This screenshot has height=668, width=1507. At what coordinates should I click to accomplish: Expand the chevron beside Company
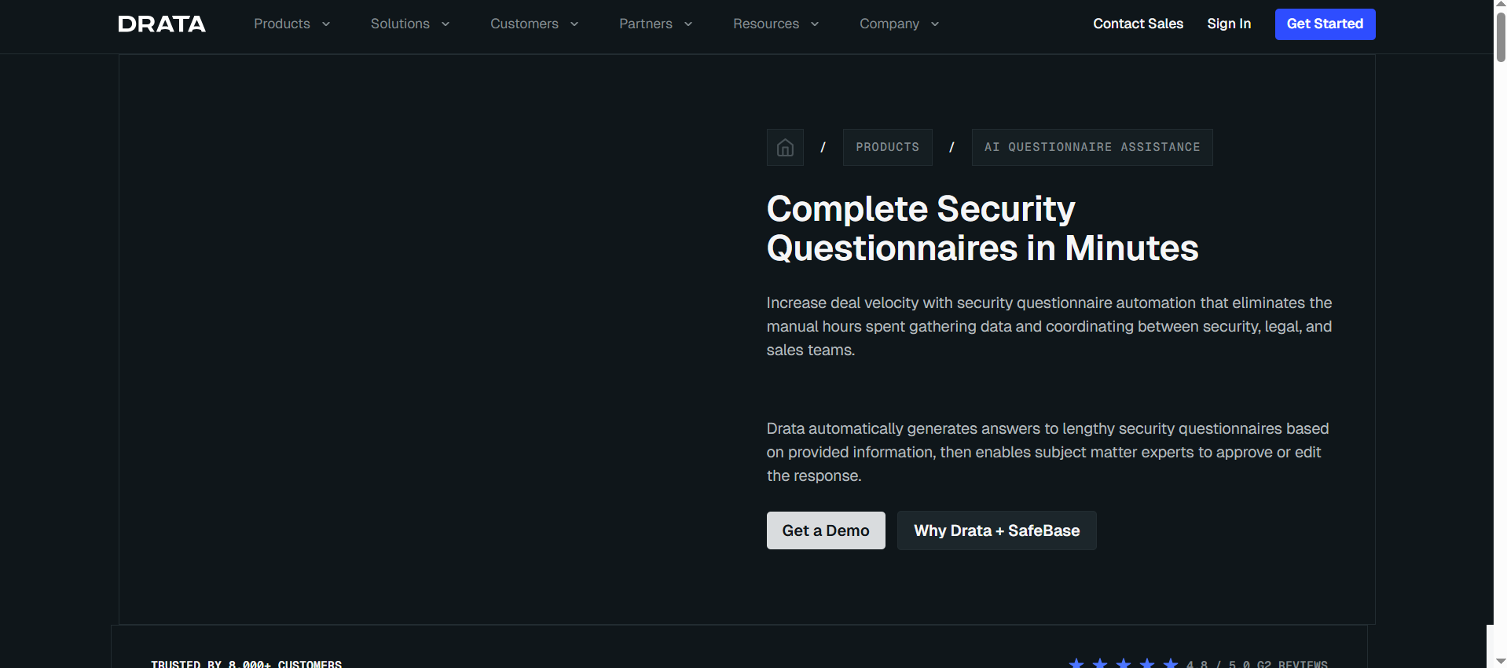(935, 24)
